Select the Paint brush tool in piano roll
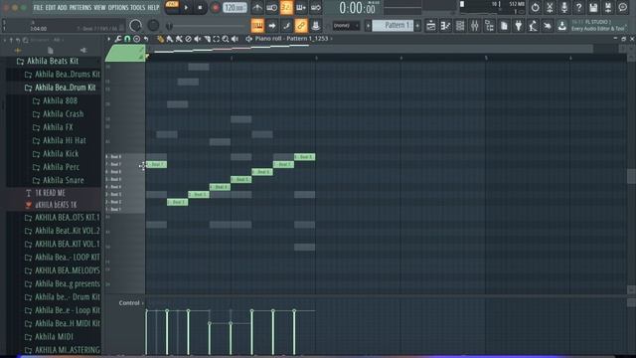 click(170, 39)
